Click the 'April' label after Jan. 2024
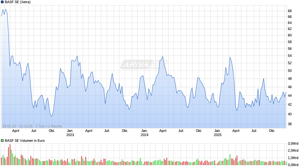This screenshot has height=168, width=300. point(163,131)
